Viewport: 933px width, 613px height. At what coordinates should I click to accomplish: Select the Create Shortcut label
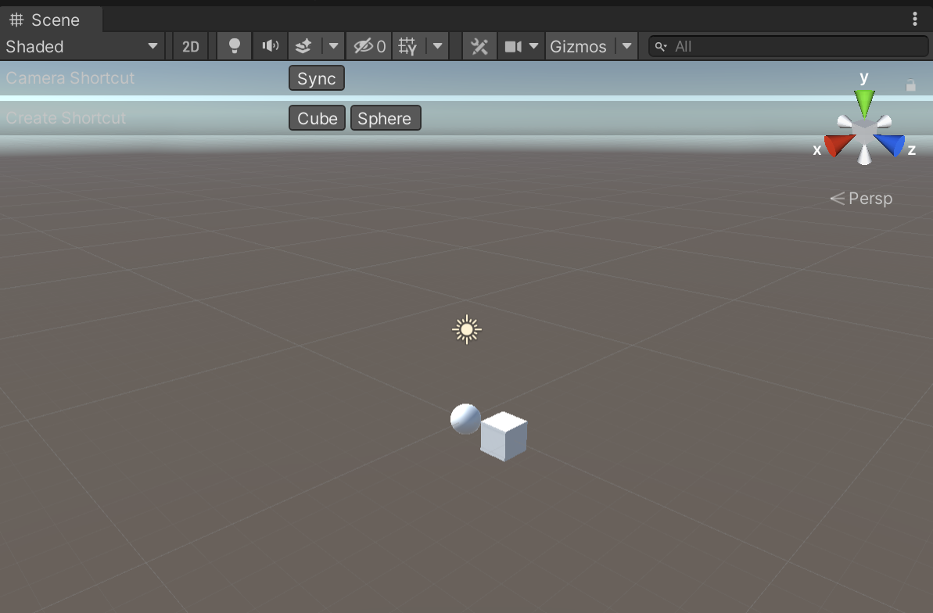tap(66, 118)
